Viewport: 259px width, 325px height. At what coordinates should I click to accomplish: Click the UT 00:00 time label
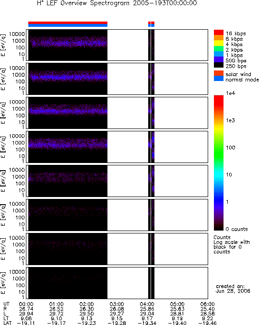26,304
